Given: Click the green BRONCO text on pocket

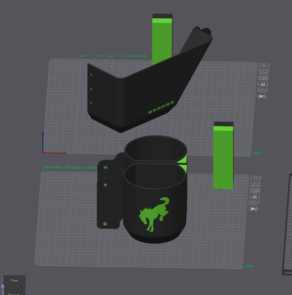Looking at the screenshot, I should 161,107.
